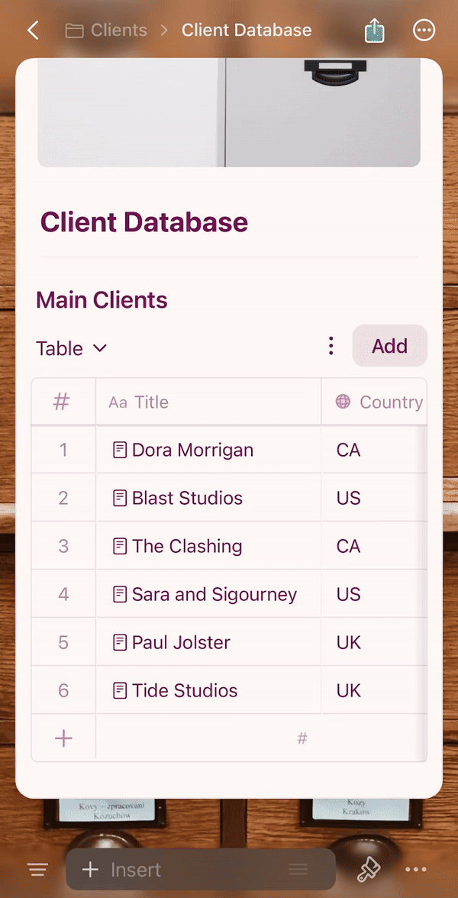This screenshot has height=898, width=458.
Task: Open the Clients breadcrumb item
Action: pyautogui.click(x=108, y=30)
